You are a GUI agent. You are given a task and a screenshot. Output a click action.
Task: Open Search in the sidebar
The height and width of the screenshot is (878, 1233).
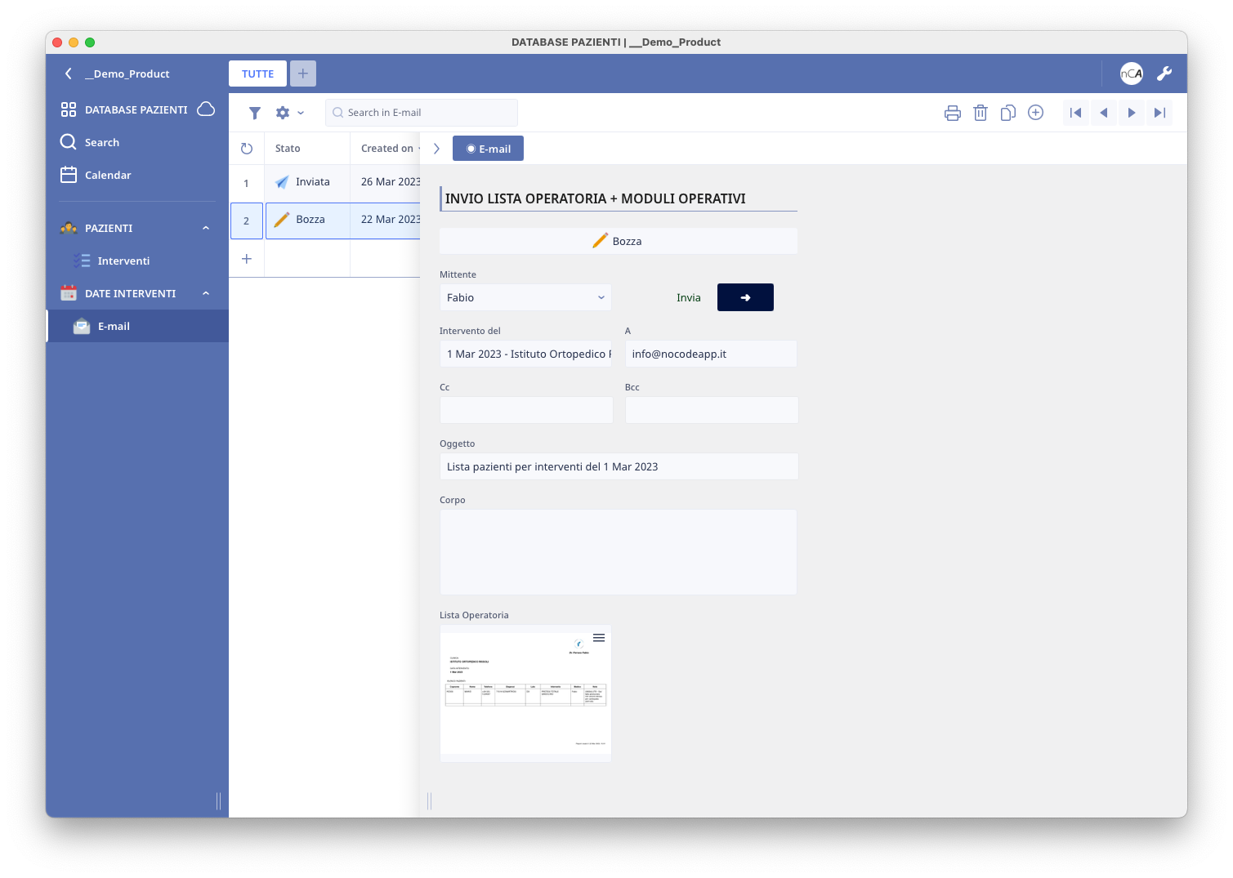tap(101, 142)
